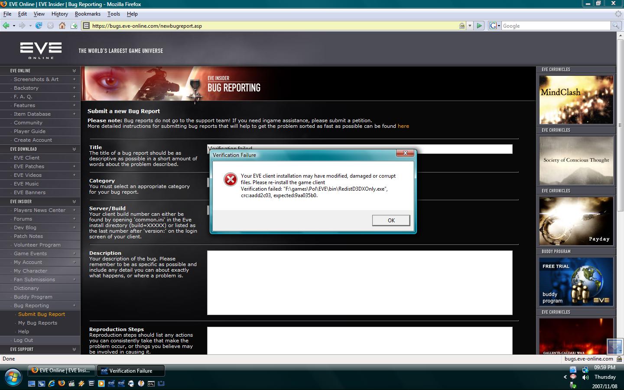Click the padlock icon in the address bar
The image size is (624, 390).
462,26
